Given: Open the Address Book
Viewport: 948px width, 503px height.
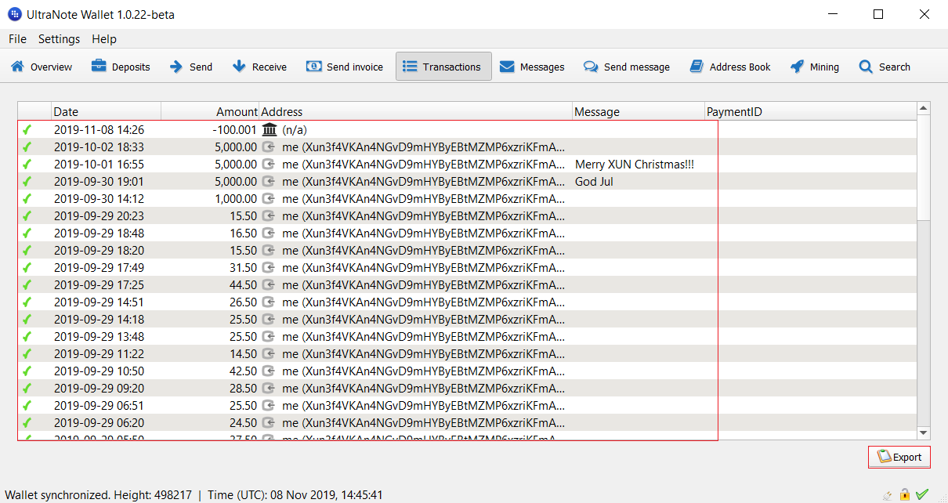Looking at the screenshot, I should (x=730, y=67).
